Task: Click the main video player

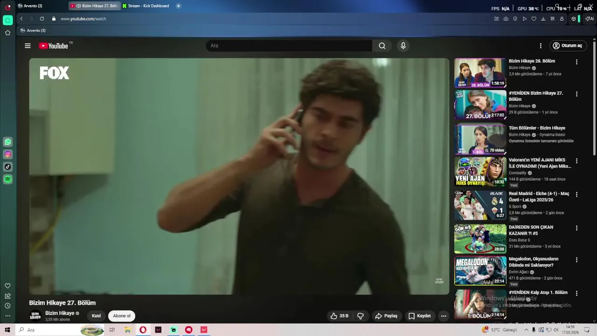Action: (239, 176)
